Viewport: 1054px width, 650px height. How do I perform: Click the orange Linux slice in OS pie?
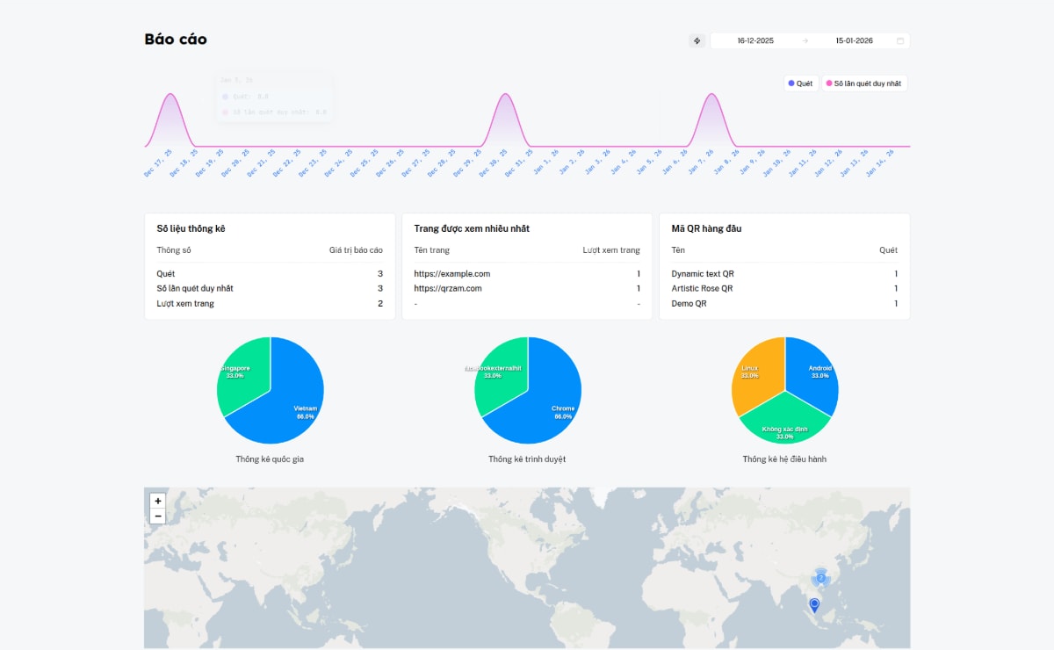point(755,373)
